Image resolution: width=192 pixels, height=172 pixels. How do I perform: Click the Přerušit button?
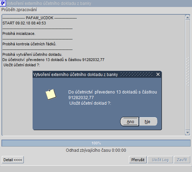coord(138,160)
